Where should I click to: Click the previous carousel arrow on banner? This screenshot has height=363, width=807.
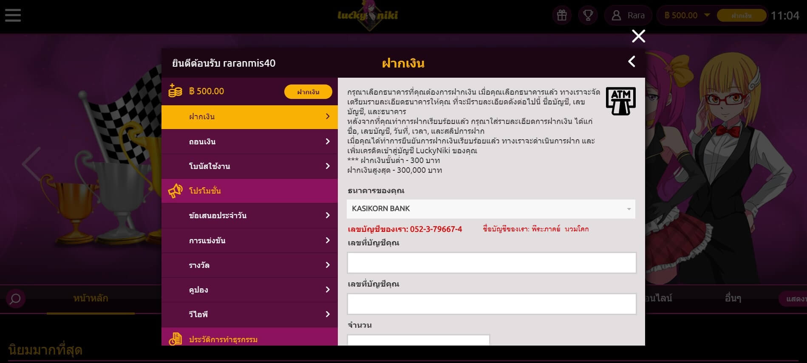[x=31, y=164]
